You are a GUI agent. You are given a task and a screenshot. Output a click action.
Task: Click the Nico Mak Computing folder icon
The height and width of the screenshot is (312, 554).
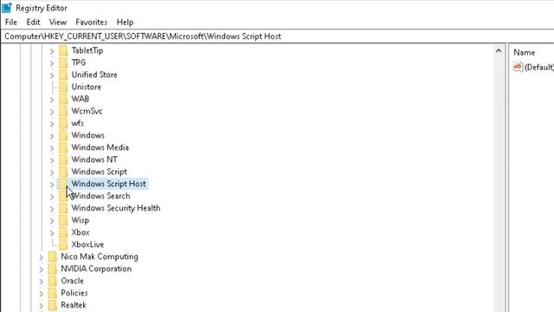point(52,257)
